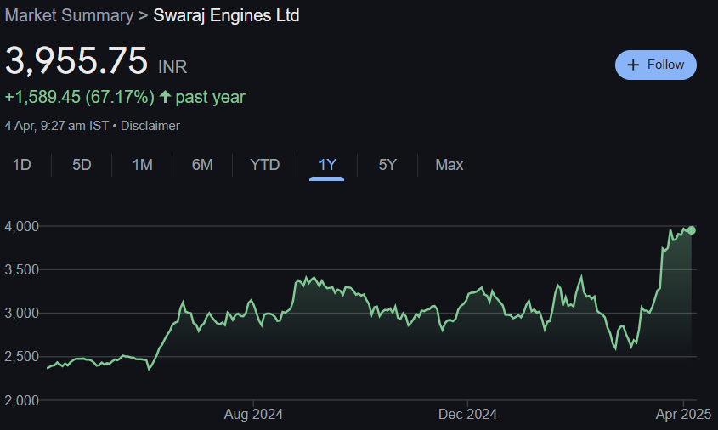Click the green up arrow icon

tap(165, 97)
